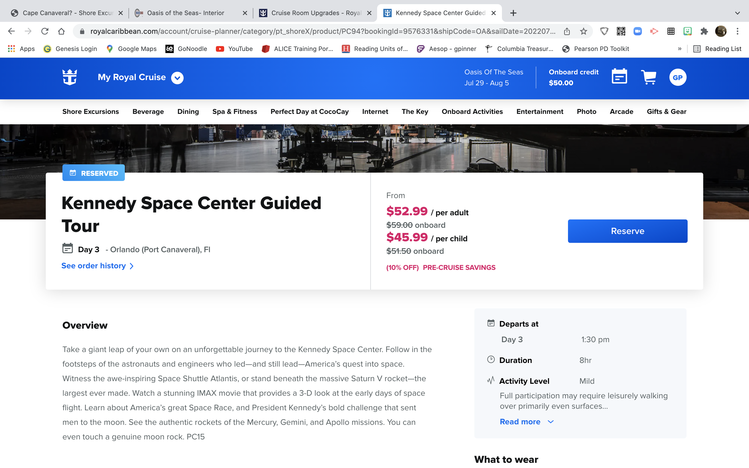The image size is (749, 468).
Task: Click Oasis Of The Seas sailing info
Action: (494, 77)
